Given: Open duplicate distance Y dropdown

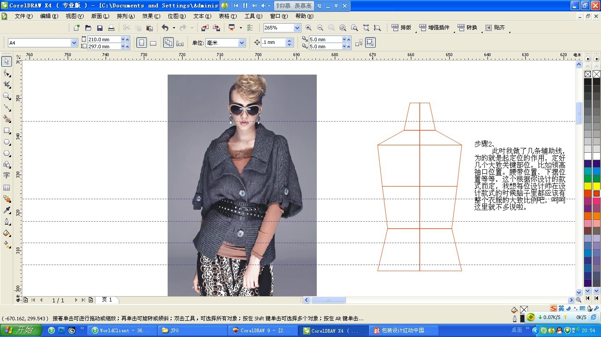Looking at the screenshot, I should point(344,47).
